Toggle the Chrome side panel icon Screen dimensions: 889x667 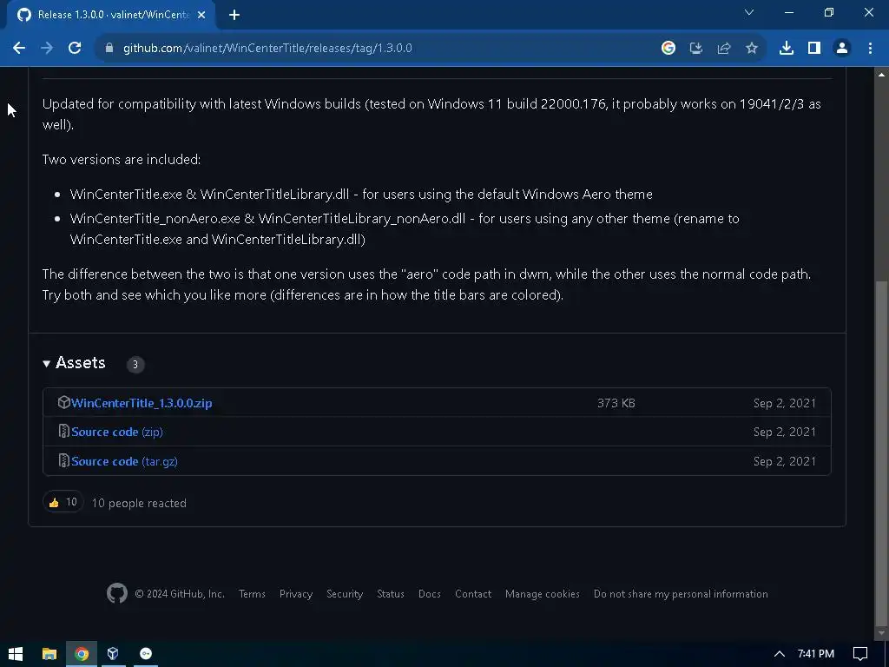pos(814,49)
